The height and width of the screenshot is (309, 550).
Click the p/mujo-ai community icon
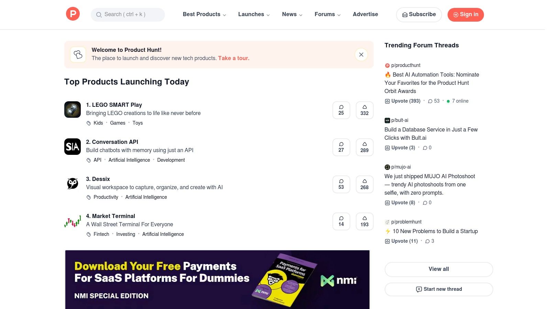tap(387, 167)
